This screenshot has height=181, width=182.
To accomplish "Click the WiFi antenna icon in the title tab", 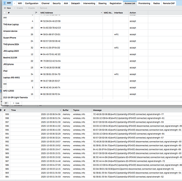I will point(5,3).
